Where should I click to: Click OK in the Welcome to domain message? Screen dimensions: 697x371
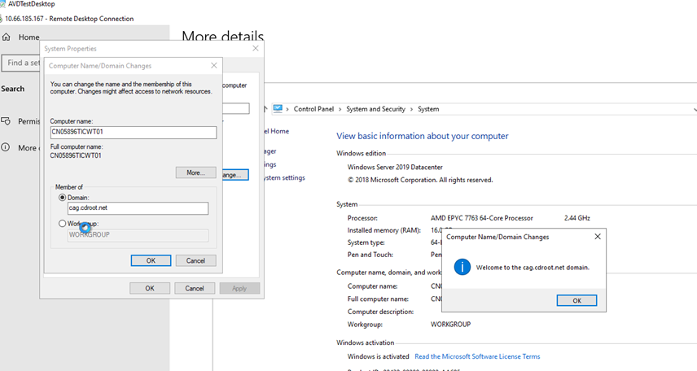[x=576, y=301]
